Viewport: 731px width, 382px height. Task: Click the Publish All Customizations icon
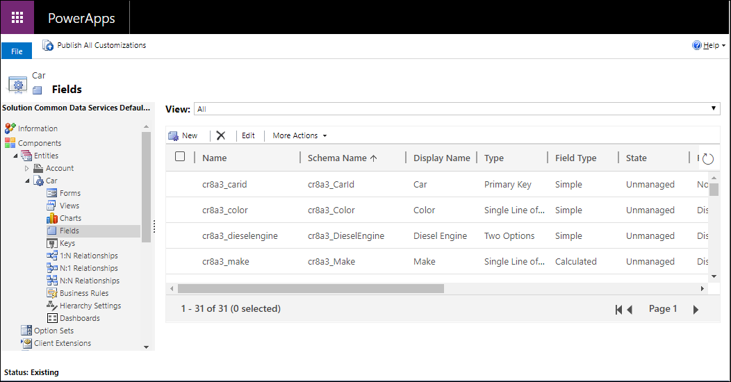(x=48, y=45)
